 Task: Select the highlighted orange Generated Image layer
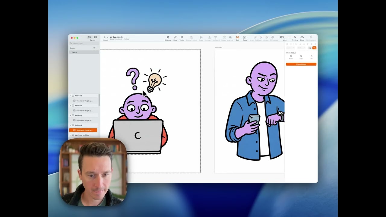point(83,130)
